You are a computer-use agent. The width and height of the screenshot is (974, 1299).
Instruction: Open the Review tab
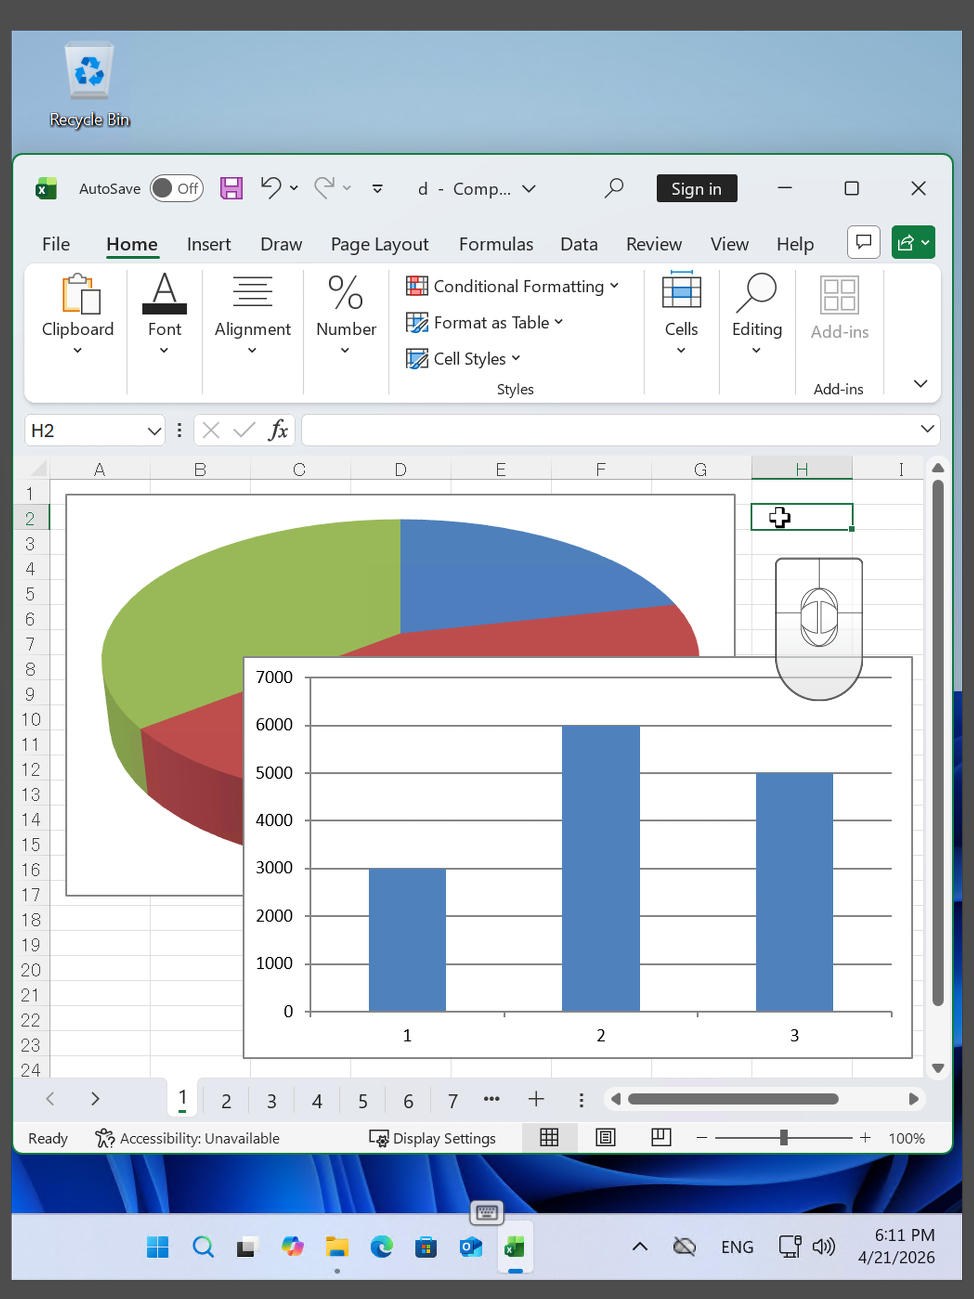[654, 244]
